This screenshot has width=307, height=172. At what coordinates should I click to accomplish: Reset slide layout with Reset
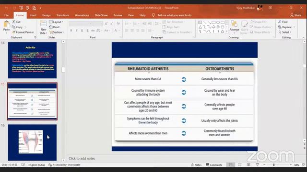[x=54, y=27]
